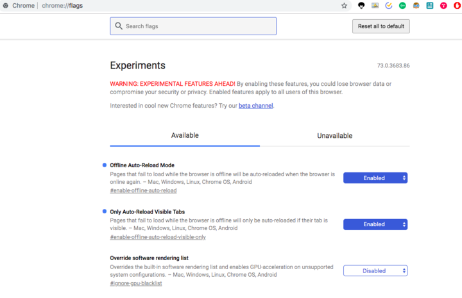Focus the Search flags input field
The width and height of the screenshot is (462, 298).
pos(193,26)
